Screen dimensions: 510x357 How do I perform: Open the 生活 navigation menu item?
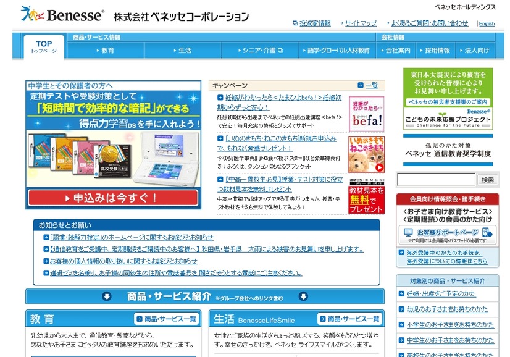click(183, 51)
